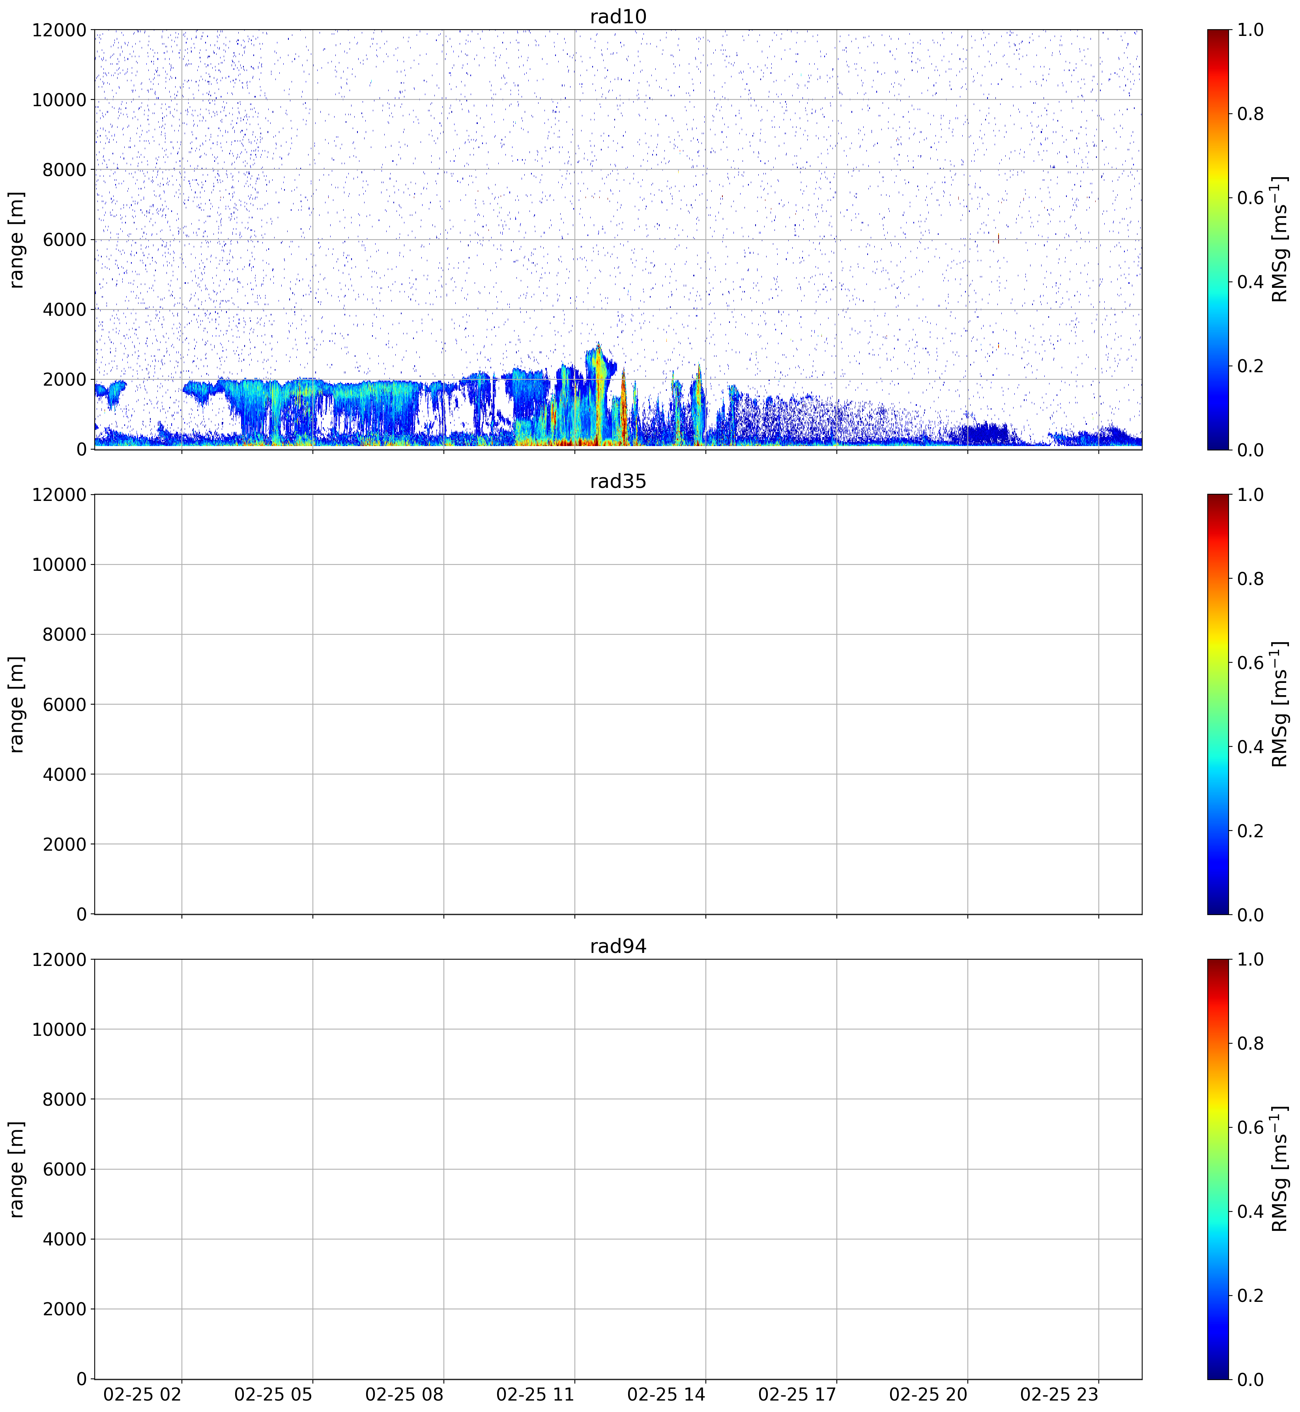Click the rad35 'range [m]' axis label
Screen dimensions: 1300x1412
click(x=17, y=704)
